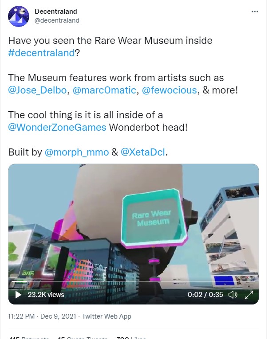Click the 0:02 / 0:35 time display
Viewport: 280px width, 339px height.
point(205,294)
